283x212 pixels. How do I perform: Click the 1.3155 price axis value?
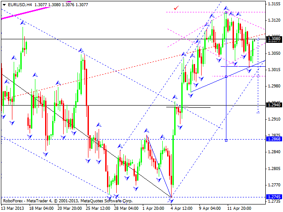pyautogui.click(x=274, y=4)
